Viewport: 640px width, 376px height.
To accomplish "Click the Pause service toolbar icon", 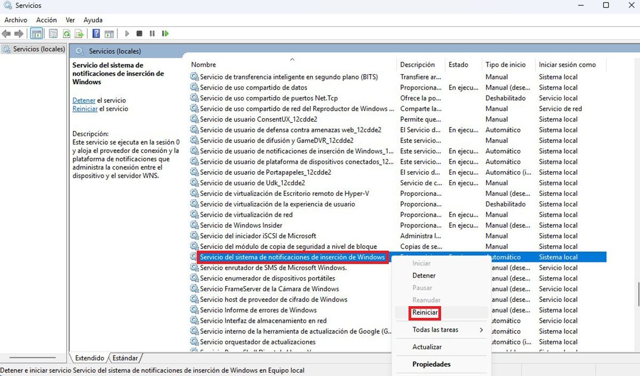I will pyautogui.click(x=152, y=34).
